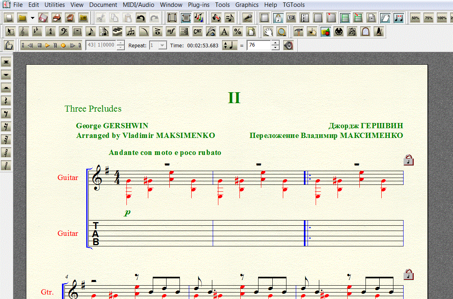Toggle Page View mode
The height and width of the screenshot is (299, 453).
click(185, 18)
